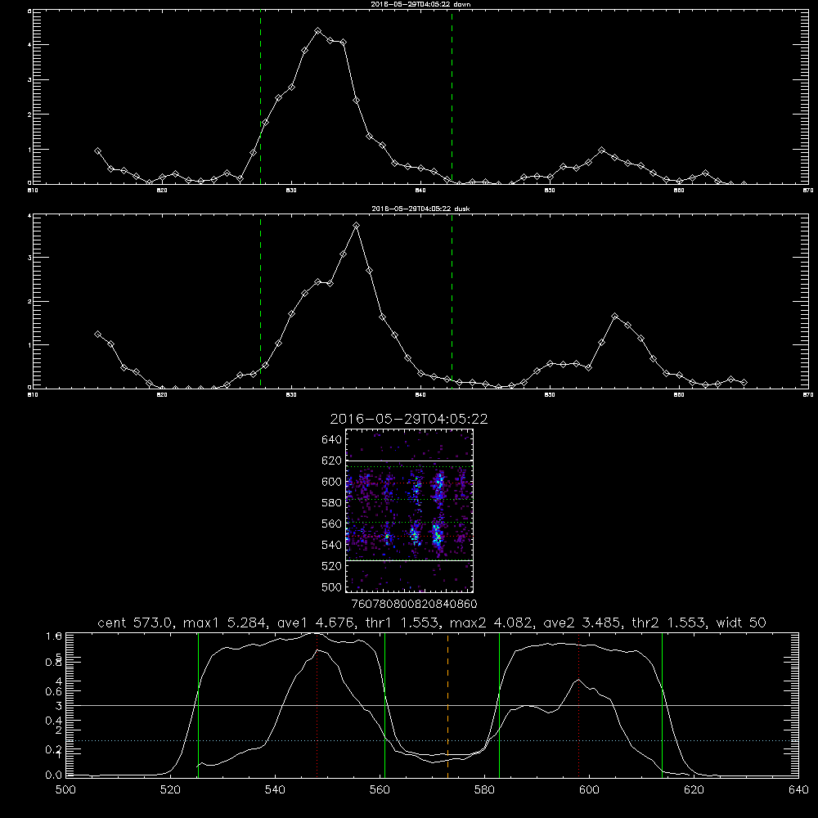818x818 pixels.
Task: Click the green boundary line near 561
Action: 385,704
